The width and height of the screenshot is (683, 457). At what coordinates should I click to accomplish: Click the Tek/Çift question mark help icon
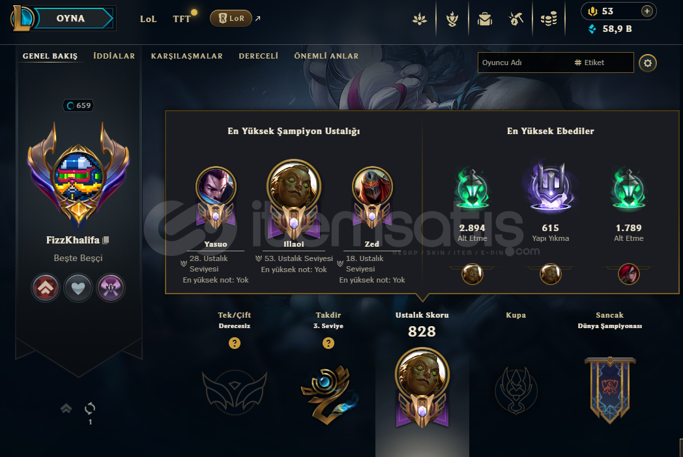point(235,344)
